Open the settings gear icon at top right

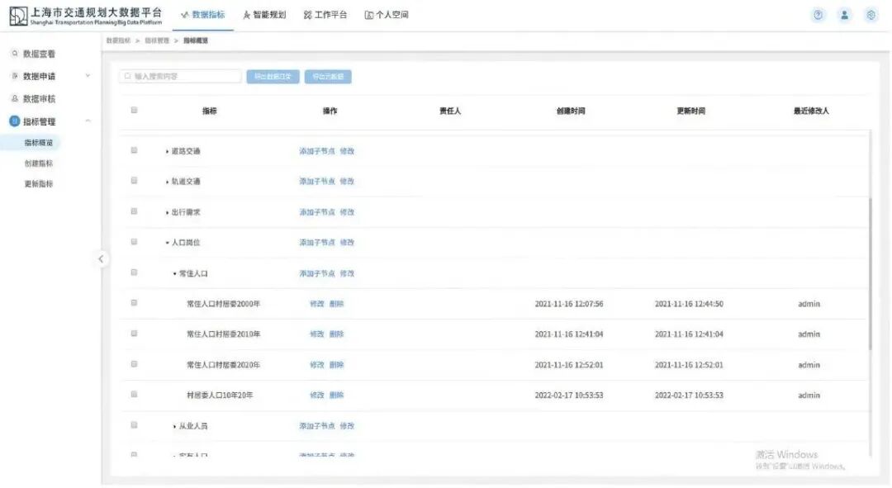(x=869, y=14)
